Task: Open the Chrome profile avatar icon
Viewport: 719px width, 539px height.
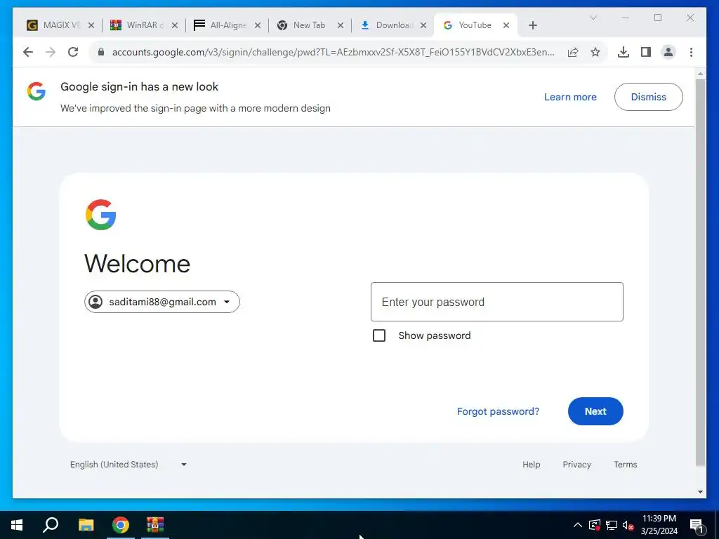Action: [668, 52]
